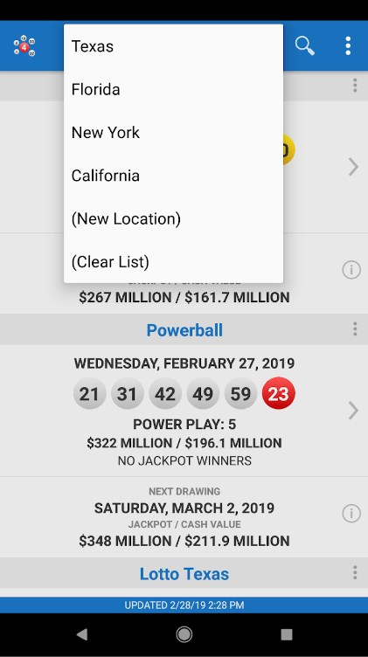Image resolution: width=368 pixels, height=657 pixels.
Task: Expand Powerball February 27 results chevron
Action: point(353,411)
